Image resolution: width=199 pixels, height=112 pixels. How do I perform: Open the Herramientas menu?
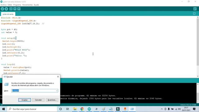pos(27,5)
